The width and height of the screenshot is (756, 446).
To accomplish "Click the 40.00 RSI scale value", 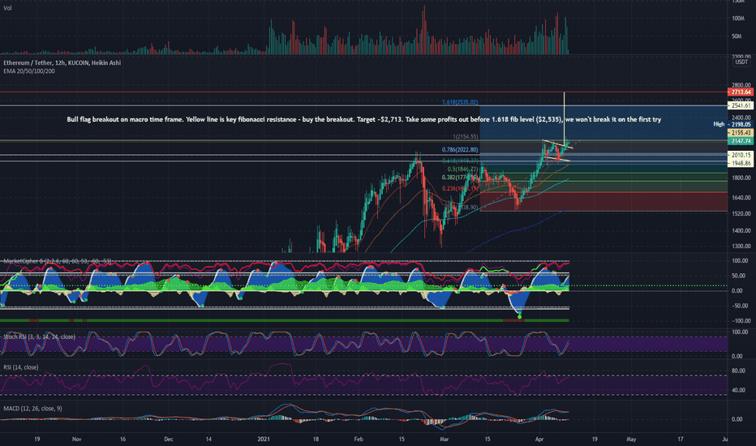I will [x=738, y=390].
